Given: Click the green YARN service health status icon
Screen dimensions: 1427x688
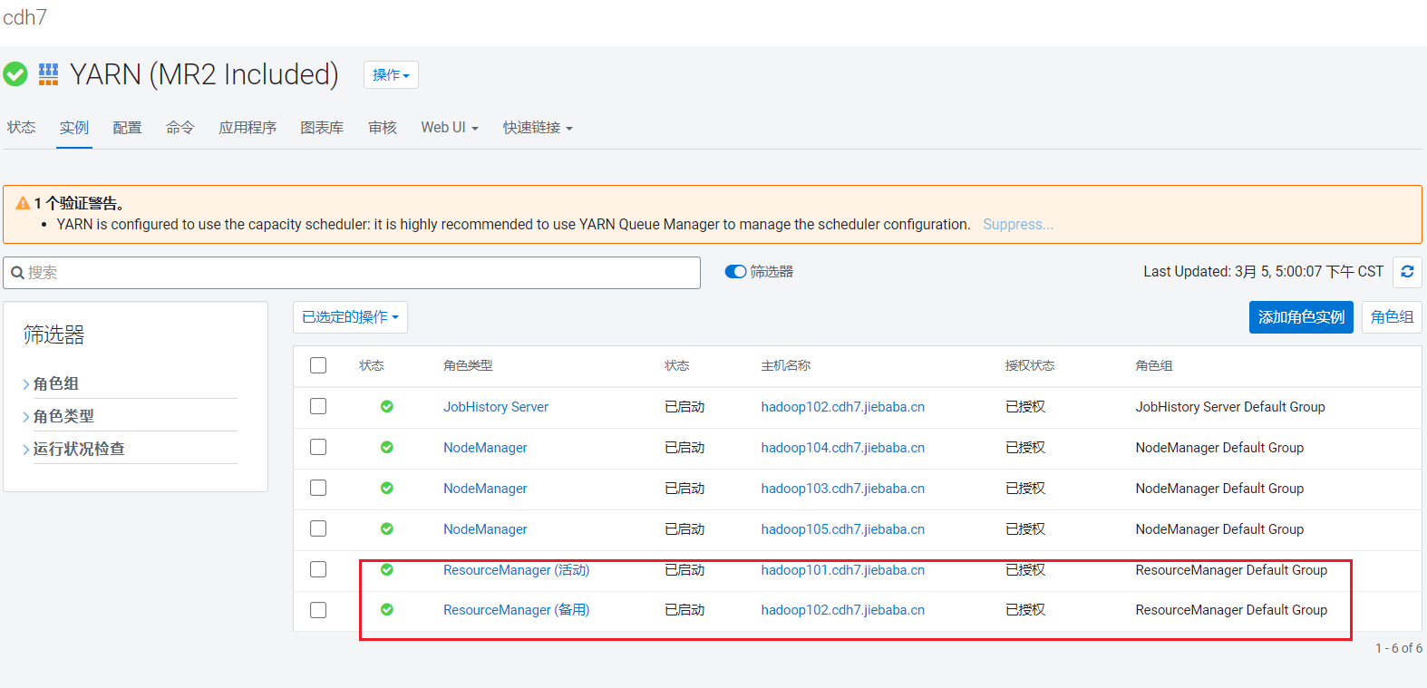Looking at the screenshot, I should click(x=15, y=74).
